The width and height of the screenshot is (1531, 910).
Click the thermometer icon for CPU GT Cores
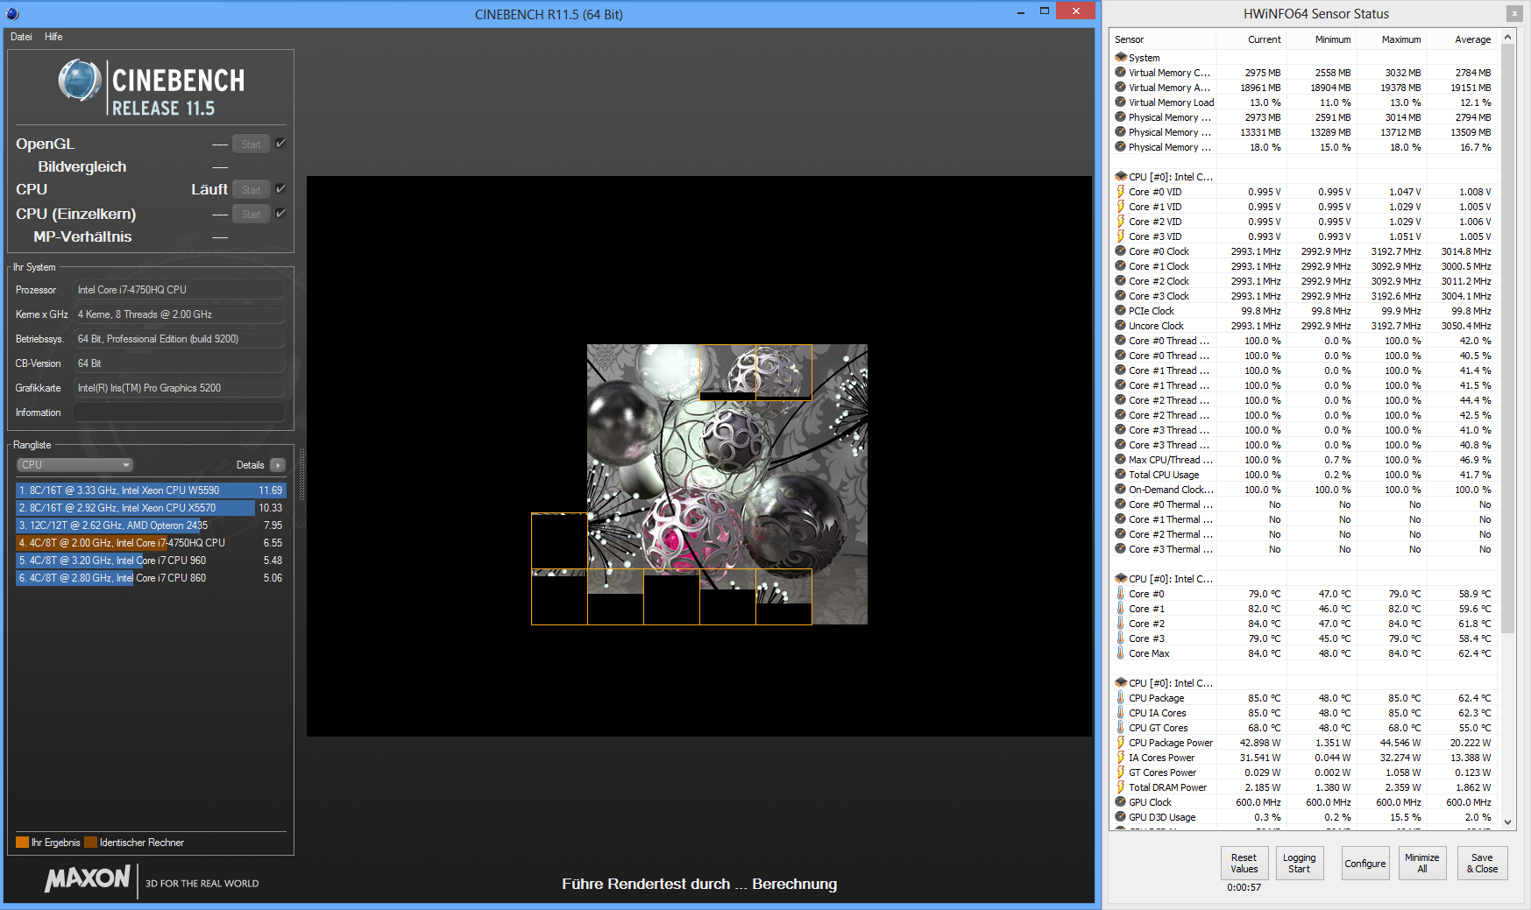pyautogui.click(x=1120, y=728)
